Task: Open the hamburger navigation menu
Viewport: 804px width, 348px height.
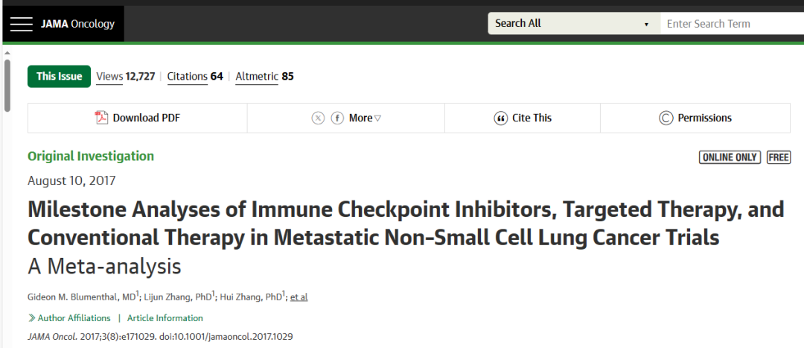Action: [x=21, y=24]
